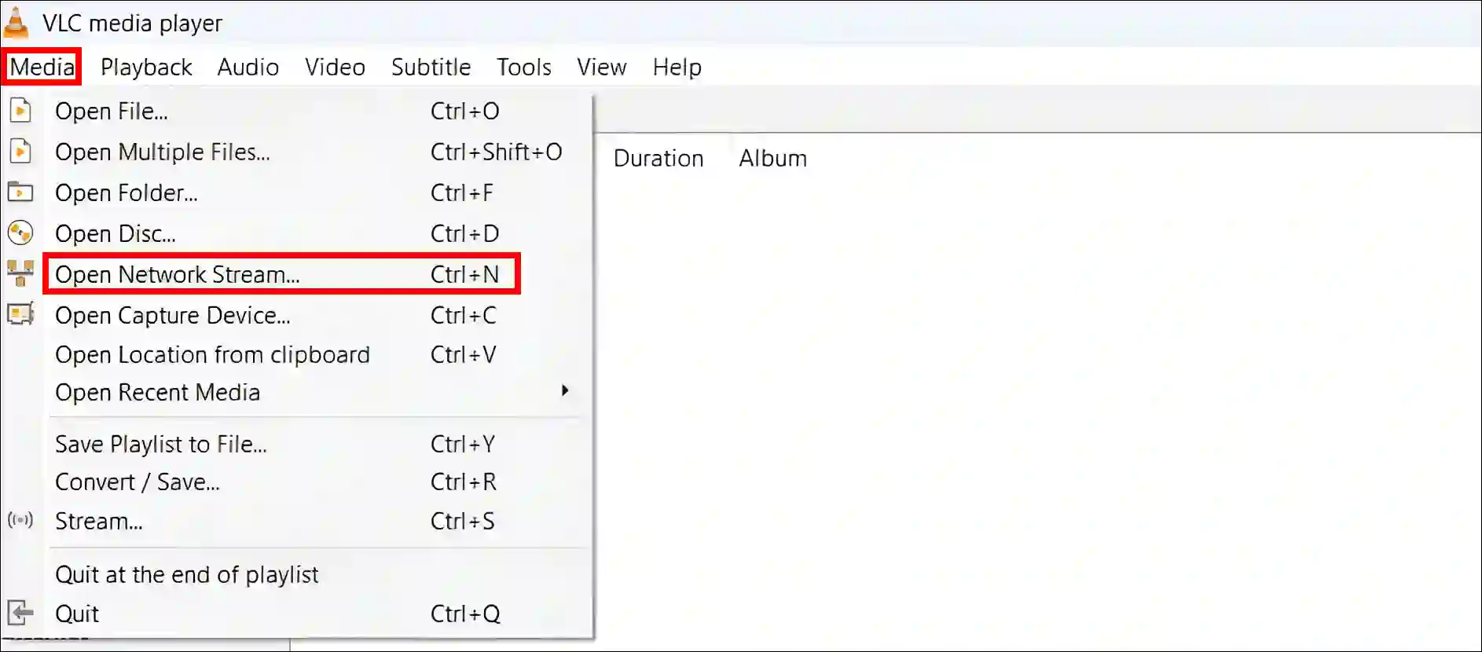
Task: Click the VLC cone icon in title bar
Action: click(16, 22)
